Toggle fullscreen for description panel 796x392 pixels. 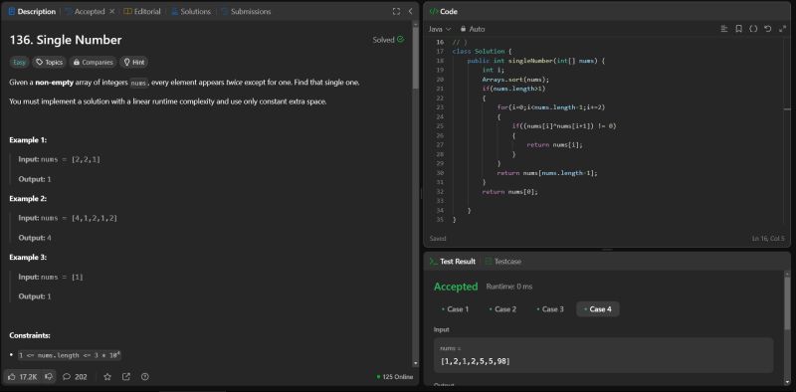pos(396,11)
